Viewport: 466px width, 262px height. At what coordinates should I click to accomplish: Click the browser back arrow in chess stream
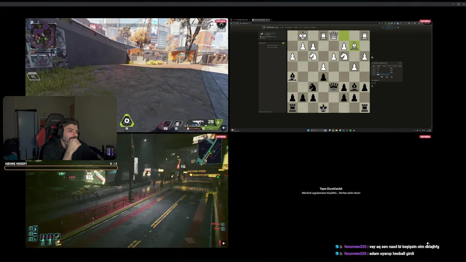[231, 23]
